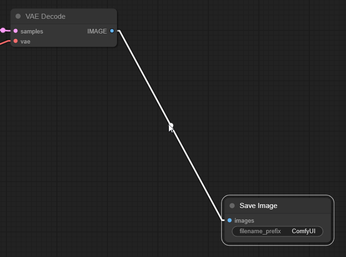
Task: Collapse the VAE Decode node via its gray dot
Action: (18, 16)
